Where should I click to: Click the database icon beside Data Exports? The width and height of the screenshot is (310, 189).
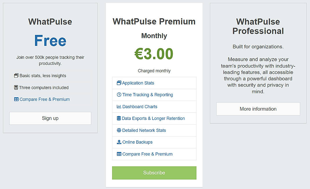pyautogui.click(x=119, y=118)
